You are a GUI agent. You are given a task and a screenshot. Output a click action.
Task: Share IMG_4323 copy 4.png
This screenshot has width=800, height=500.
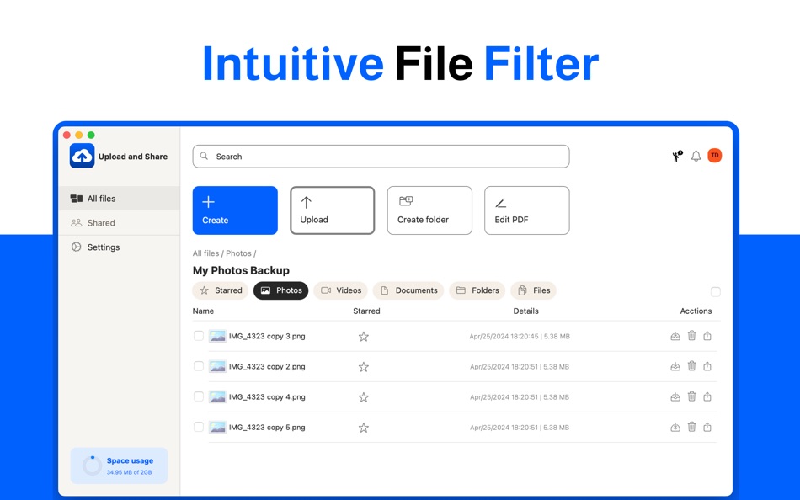click(707, 396)
